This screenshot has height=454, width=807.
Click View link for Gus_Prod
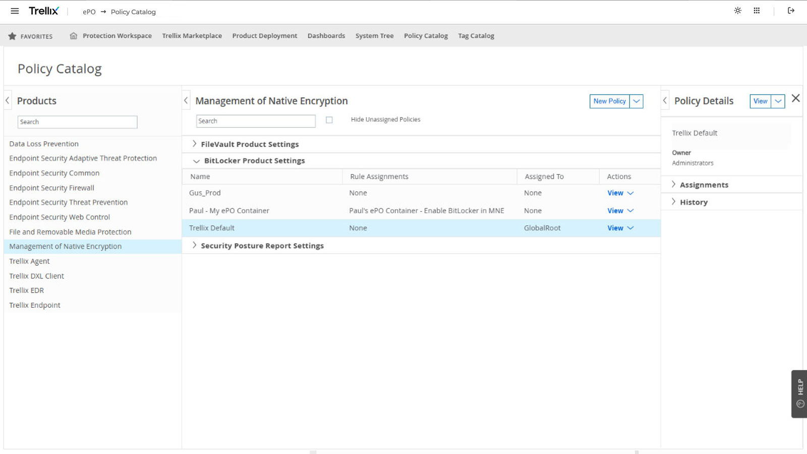[615, 193]
